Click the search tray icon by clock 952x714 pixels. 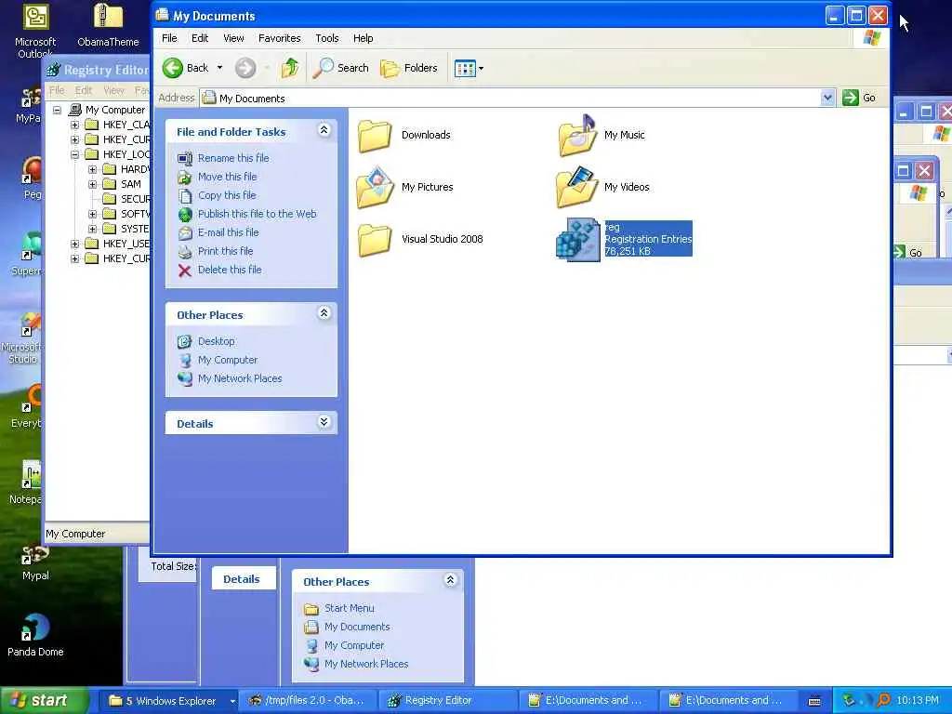[x=883, y=701]
